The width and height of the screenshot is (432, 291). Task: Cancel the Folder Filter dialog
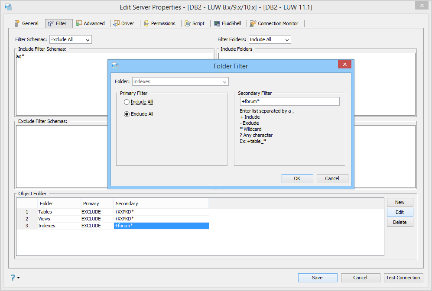332,178
